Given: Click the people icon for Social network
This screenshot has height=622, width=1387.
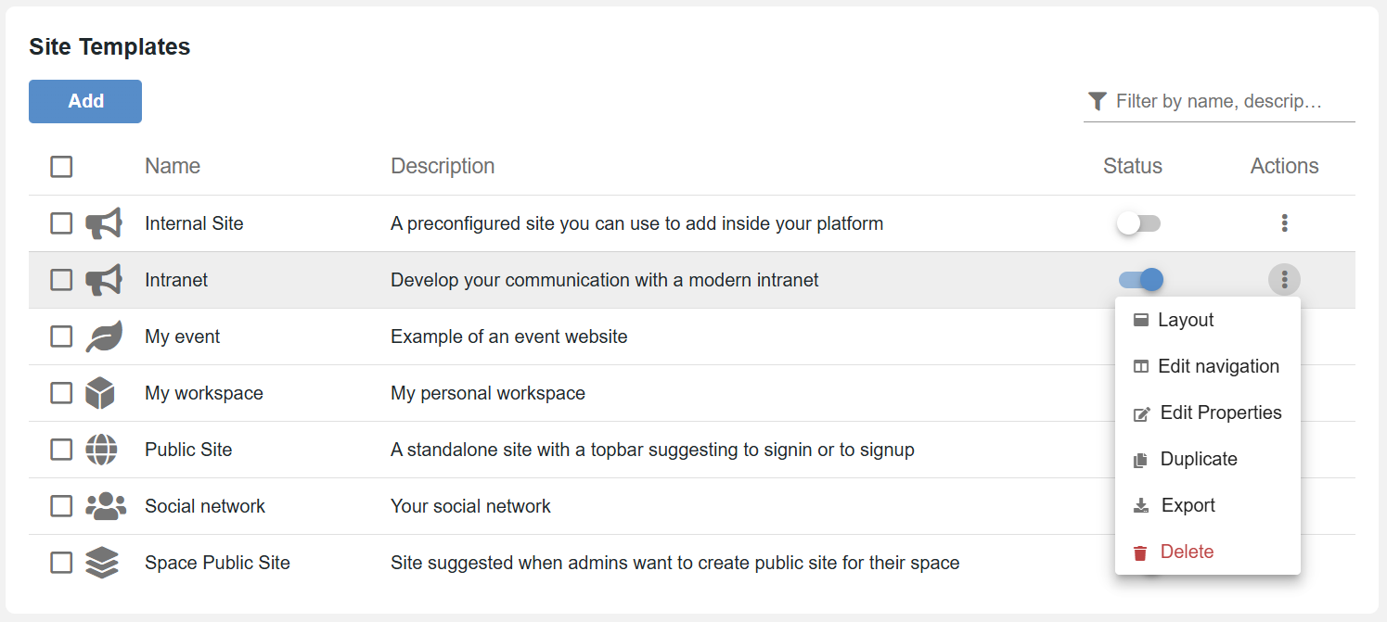Looking at the screenshot, I should [105, 506].
